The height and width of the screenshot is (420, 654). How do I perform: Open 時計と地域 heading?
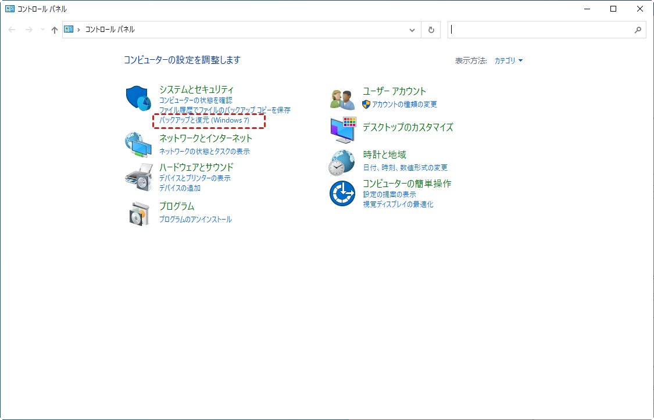[385, 155]
